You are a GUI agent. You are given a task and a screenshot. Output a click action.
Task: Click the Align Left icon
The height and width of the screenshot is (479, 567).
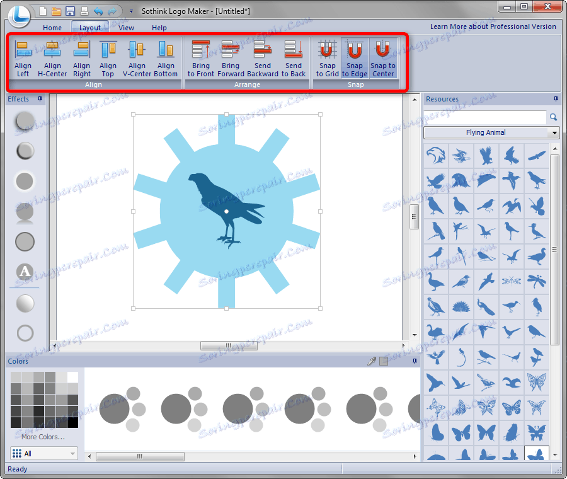pyautogui.click(x=23, y=58)
